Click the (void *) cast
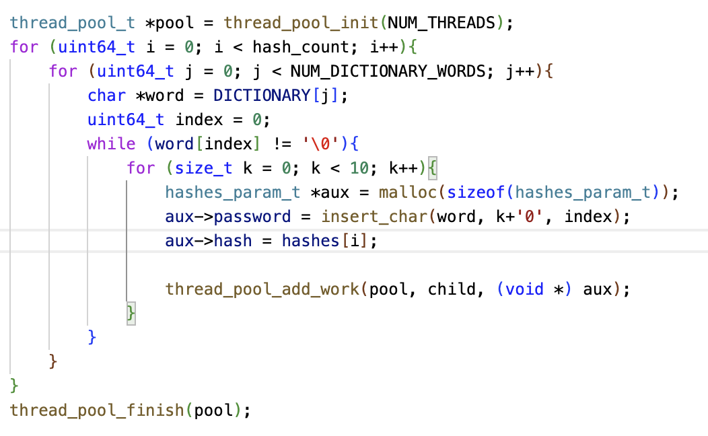708x436 pixels. click(x=535, y=289)
